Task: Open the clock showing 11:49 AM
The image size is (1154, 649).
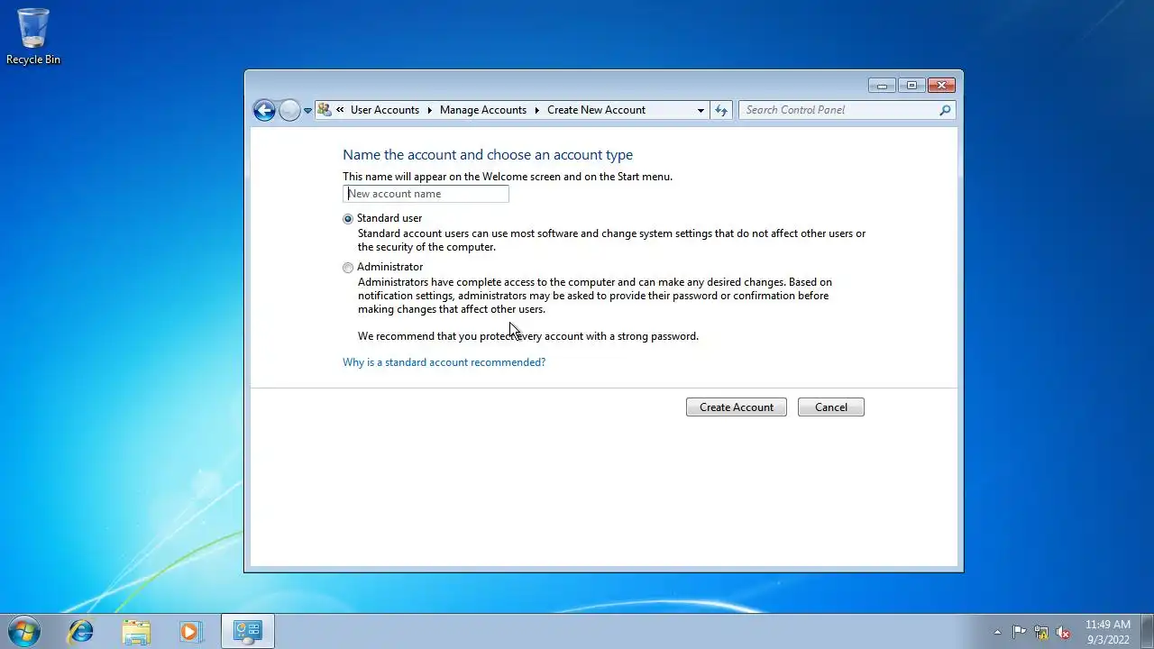Action: point(1107,632)
